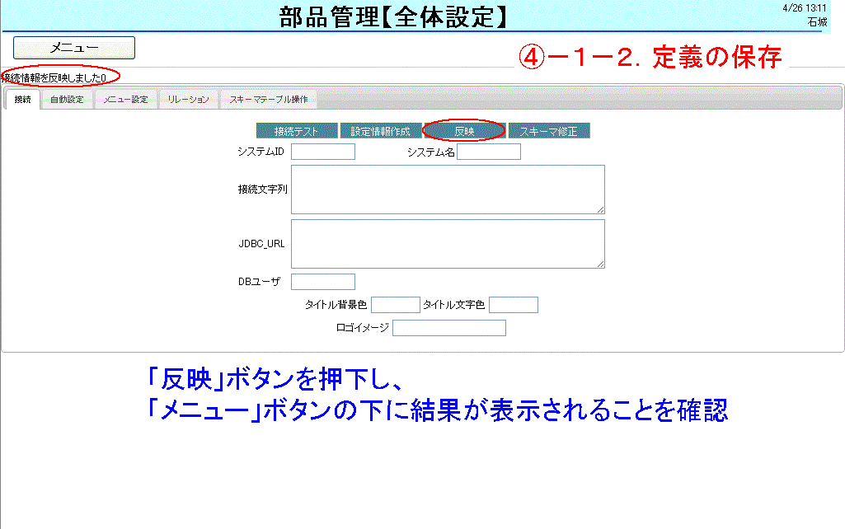
Task: Focus the システムID input field
Action: tap(323, 152)
